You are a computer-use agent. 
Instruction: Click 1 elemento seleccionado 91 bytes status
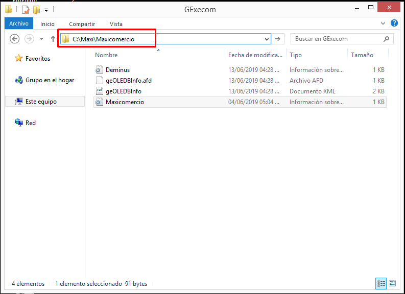pyautogui.click(x=101, y=284)
